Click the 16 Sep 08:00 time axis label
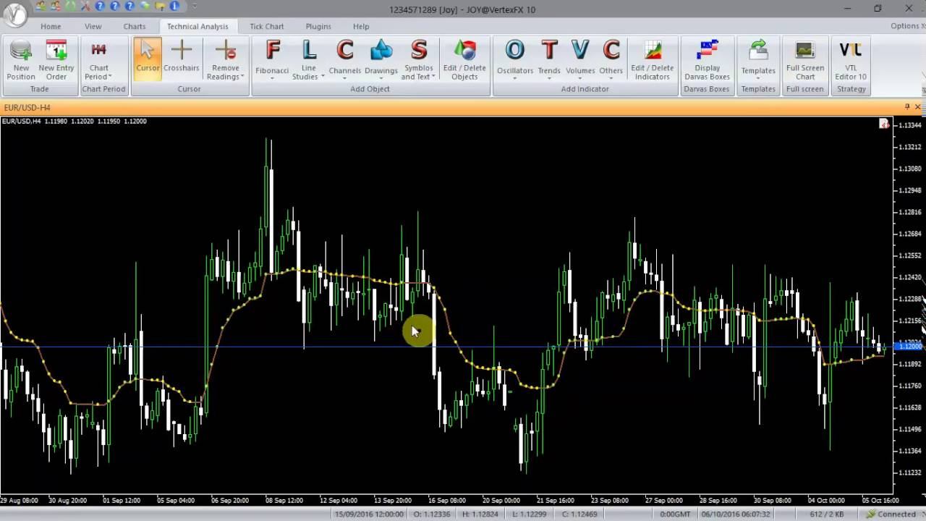 click(x=446, y=500)
